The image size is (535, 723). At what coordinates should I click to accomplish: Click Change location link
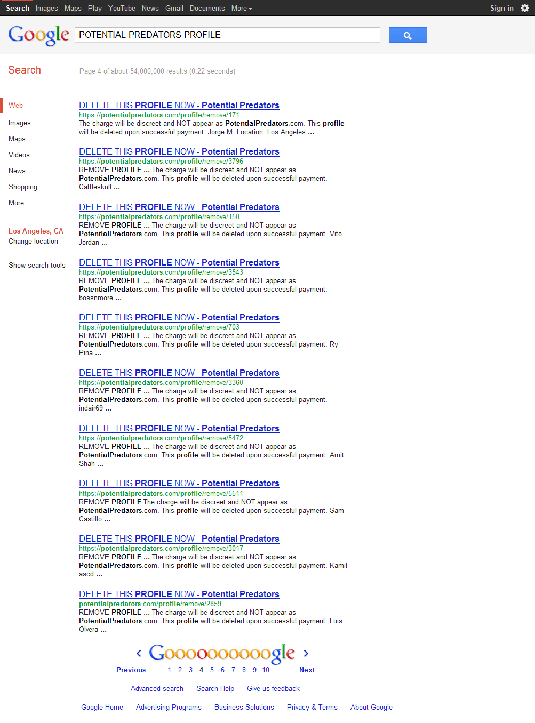pyautogui.click(x=33, y=241)
